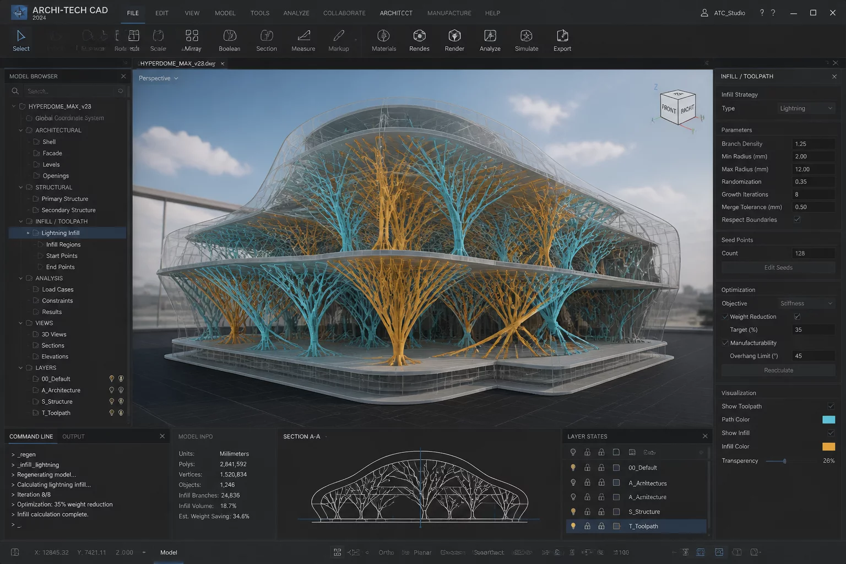Collapse the ARCHITECTURAL tree group
The height and width of the screenshot is (564, 846).
21,131
